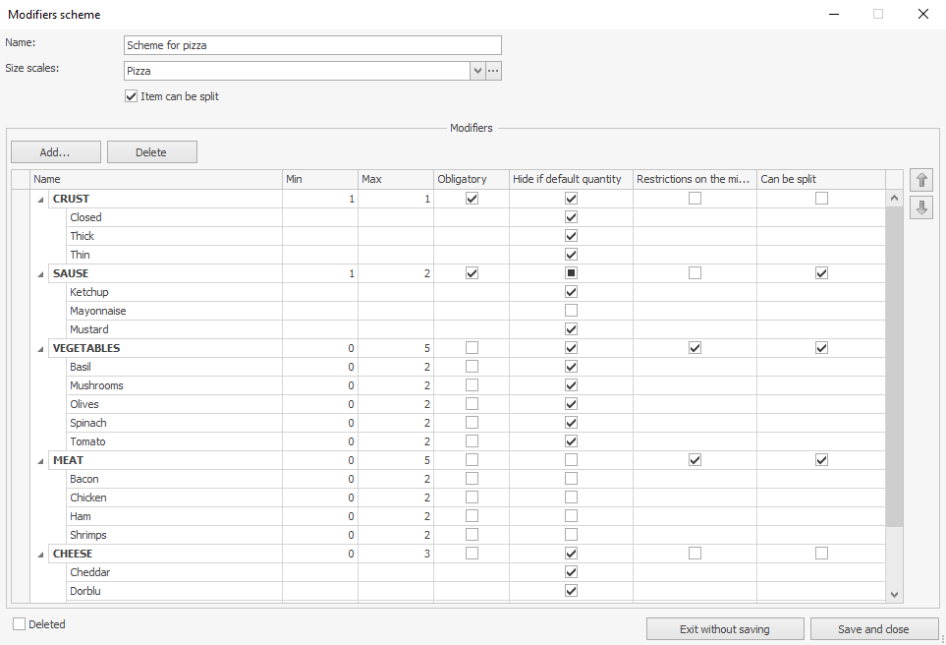Click the Add... button
Viewport: 946px width, 645px height.
point(55,152)
